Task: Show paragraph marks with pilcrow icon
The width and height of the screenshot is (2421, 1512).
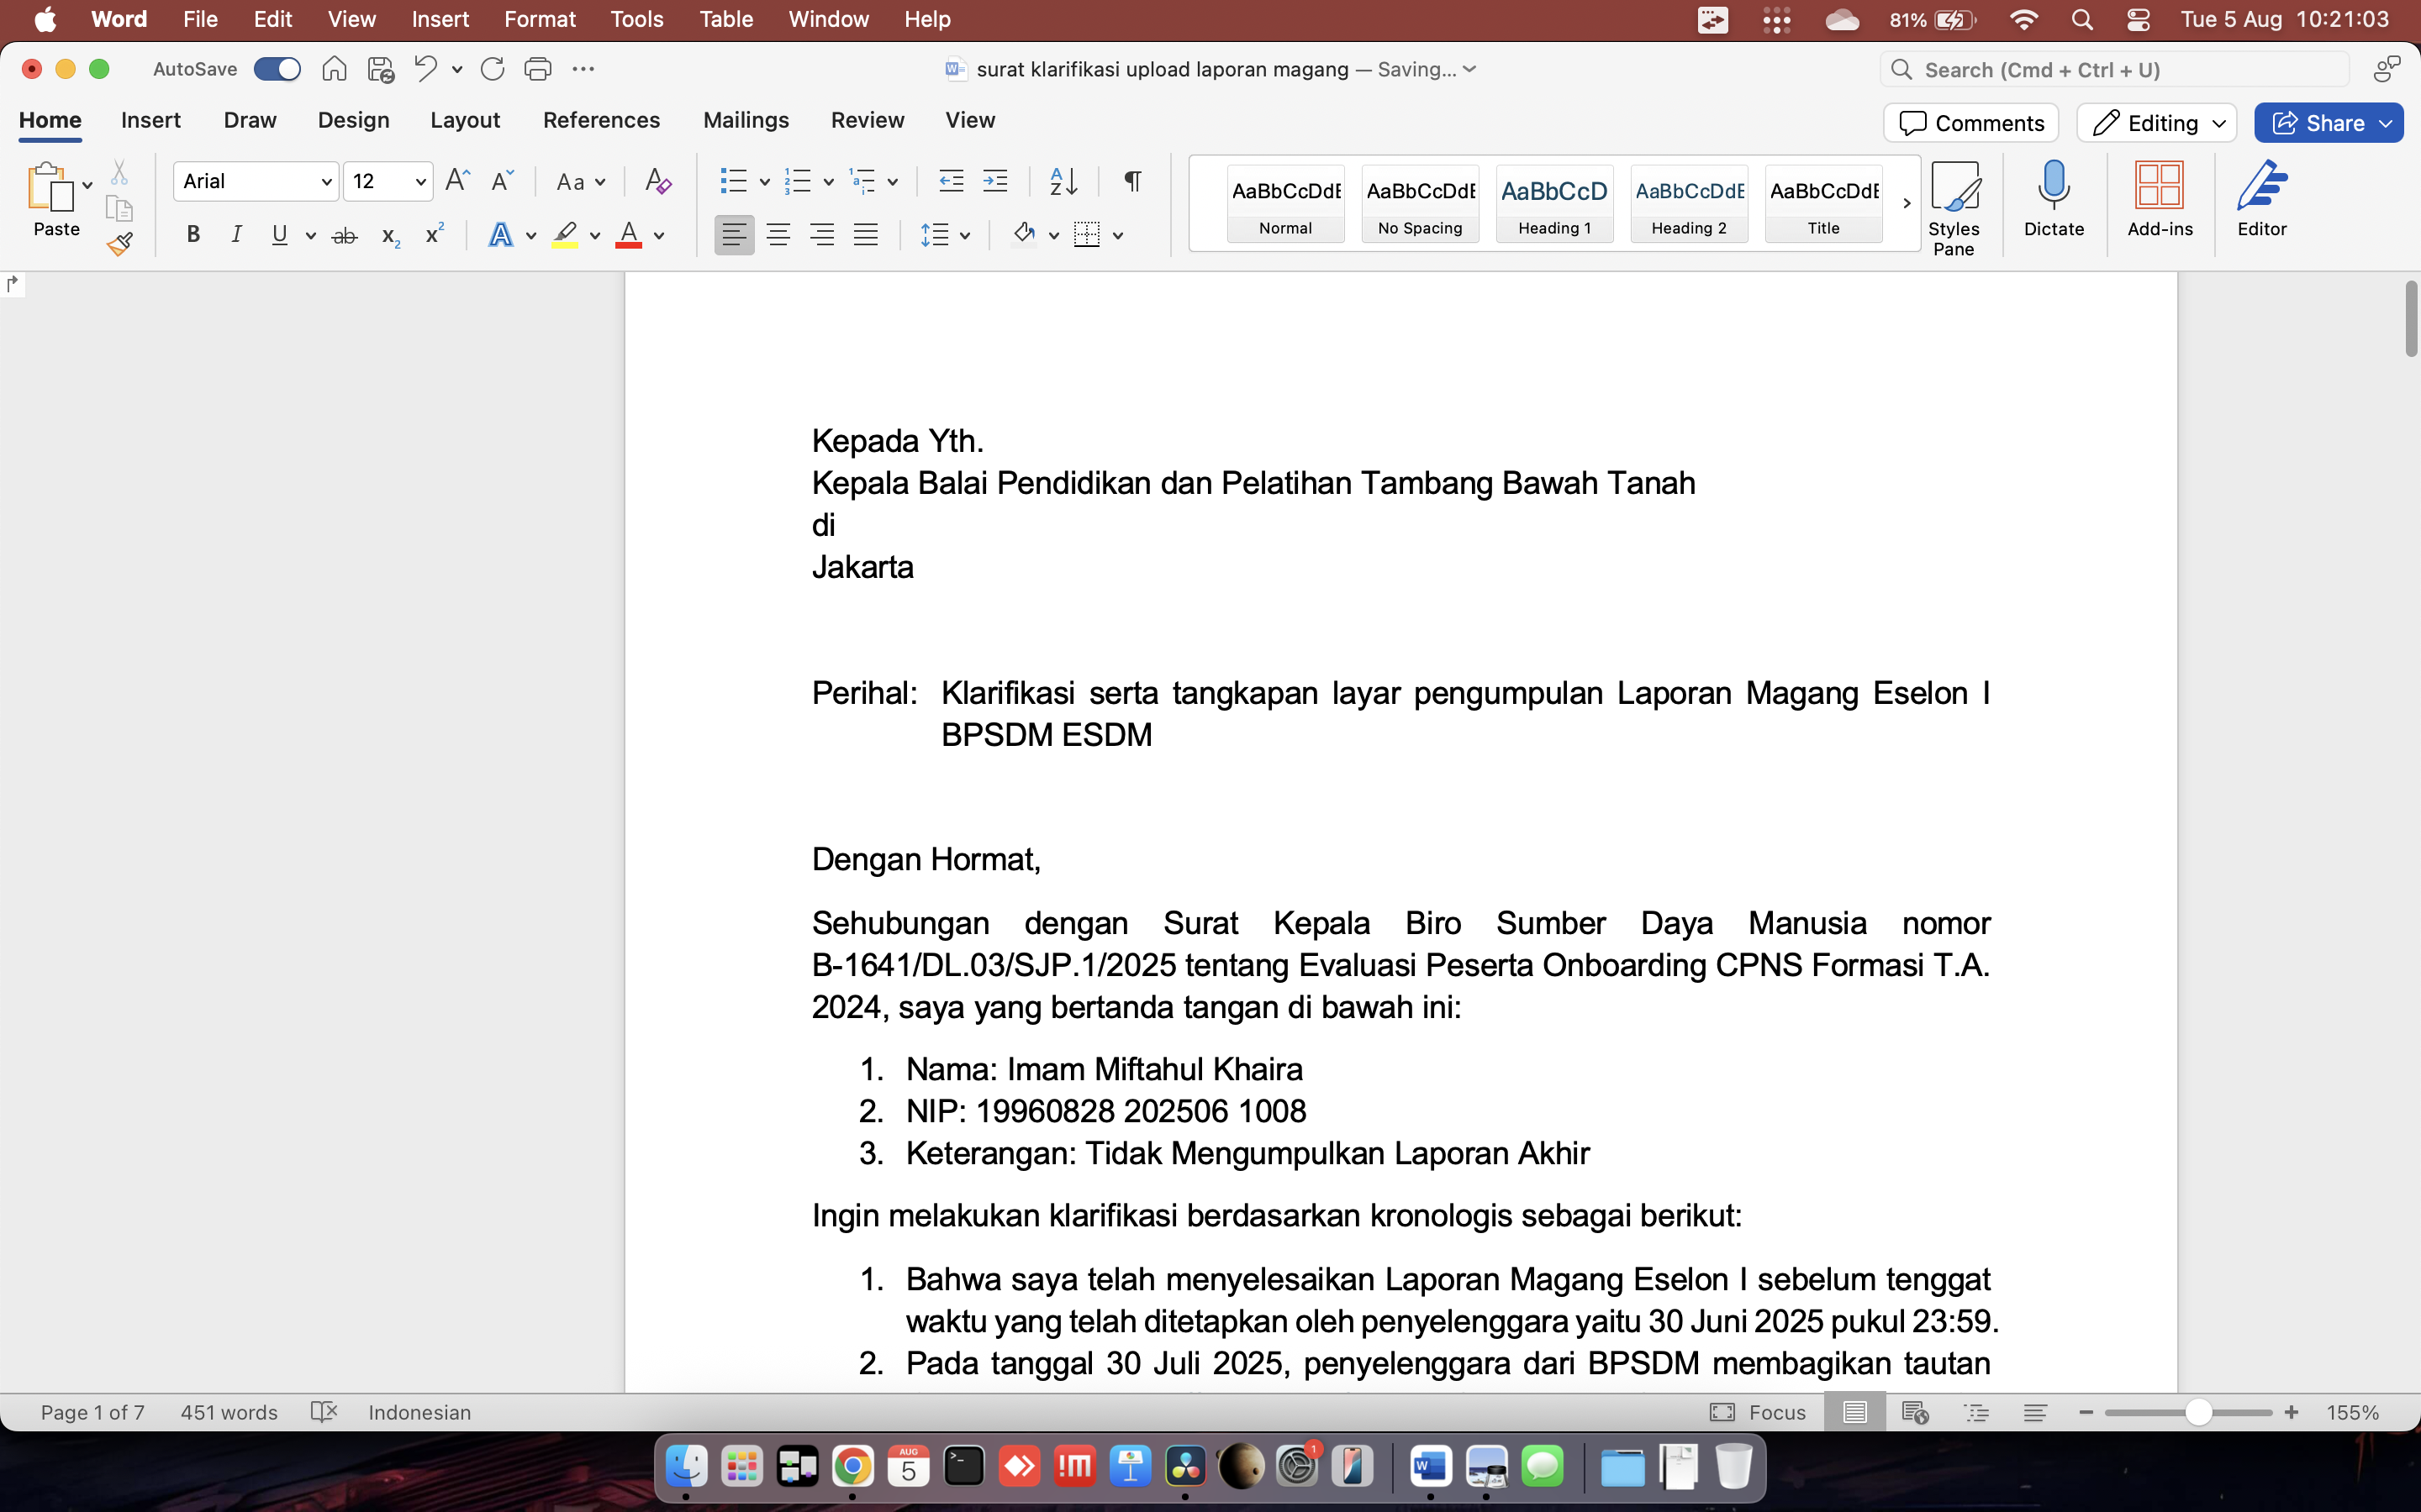Action: pyautogui.click(x=1132, y=181)
